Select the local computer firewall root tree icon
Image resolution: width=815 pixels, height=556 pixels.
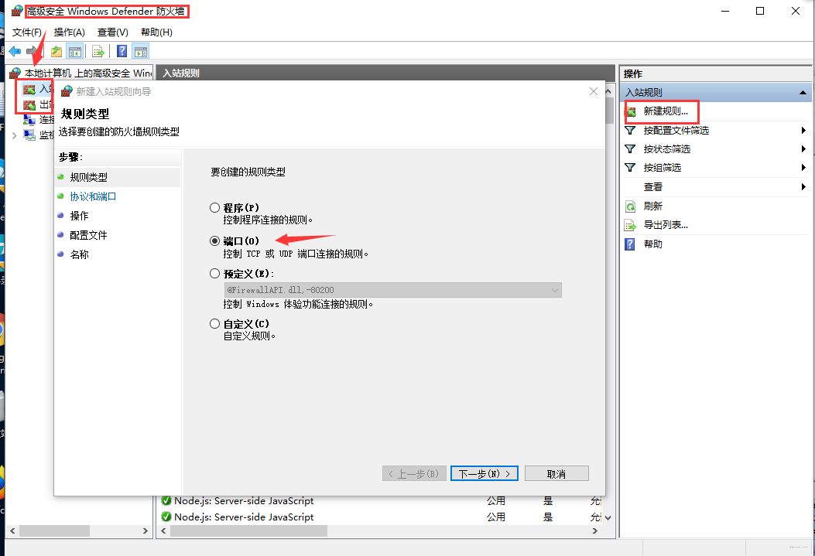[x=15, y=73]
